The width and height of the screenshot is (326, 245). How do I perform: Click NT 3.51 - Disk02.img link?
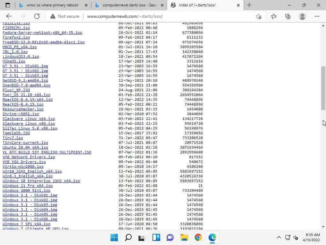tap(25, 71)
